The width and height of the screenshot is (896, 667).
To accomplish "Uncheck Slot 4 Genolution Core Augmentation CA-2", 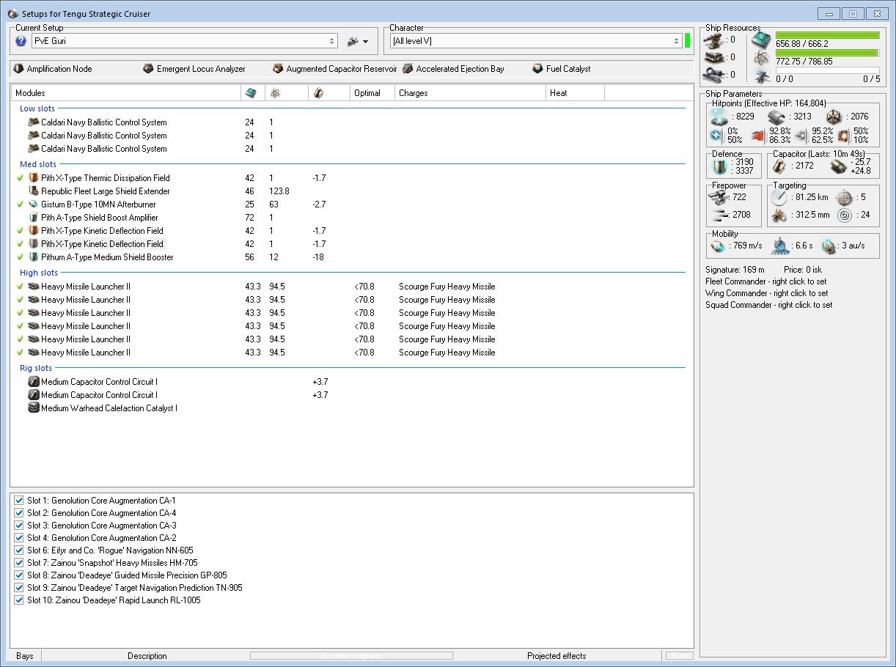I will click(19, 538).
